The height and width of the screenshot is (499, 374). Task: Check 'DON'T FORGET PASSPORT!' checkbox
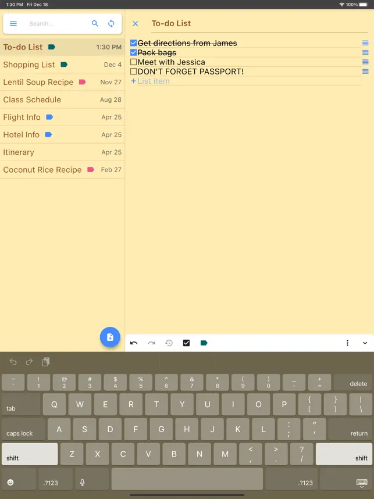pyautogui.click(x=134, y=72)
